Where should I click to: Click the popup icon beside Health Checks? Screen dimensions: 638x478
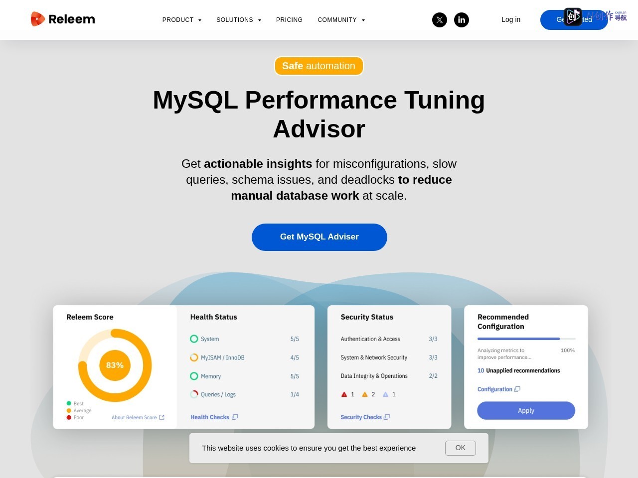(x=235, y=417)
